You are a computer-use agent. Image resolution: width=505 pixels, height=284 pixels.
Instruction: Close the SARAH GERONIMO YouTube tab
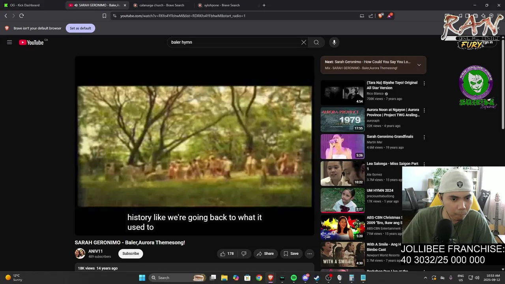point(125,5)
